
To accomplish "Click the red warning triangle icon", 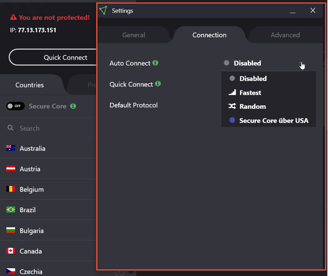I will [x=13, y=17].
